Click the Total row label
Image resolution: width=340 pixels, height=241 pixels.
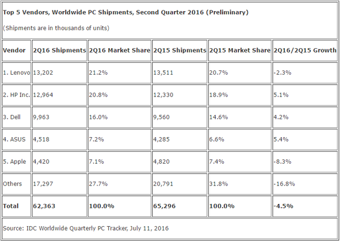tap(17, 206)
